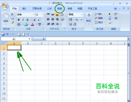Decrease indent icon
131x102 pixels.
coord(48,24)
